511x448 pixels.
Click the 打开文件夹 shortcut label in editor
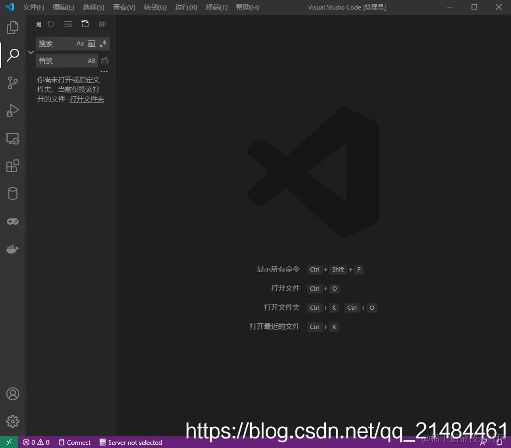tap(282, 308)
